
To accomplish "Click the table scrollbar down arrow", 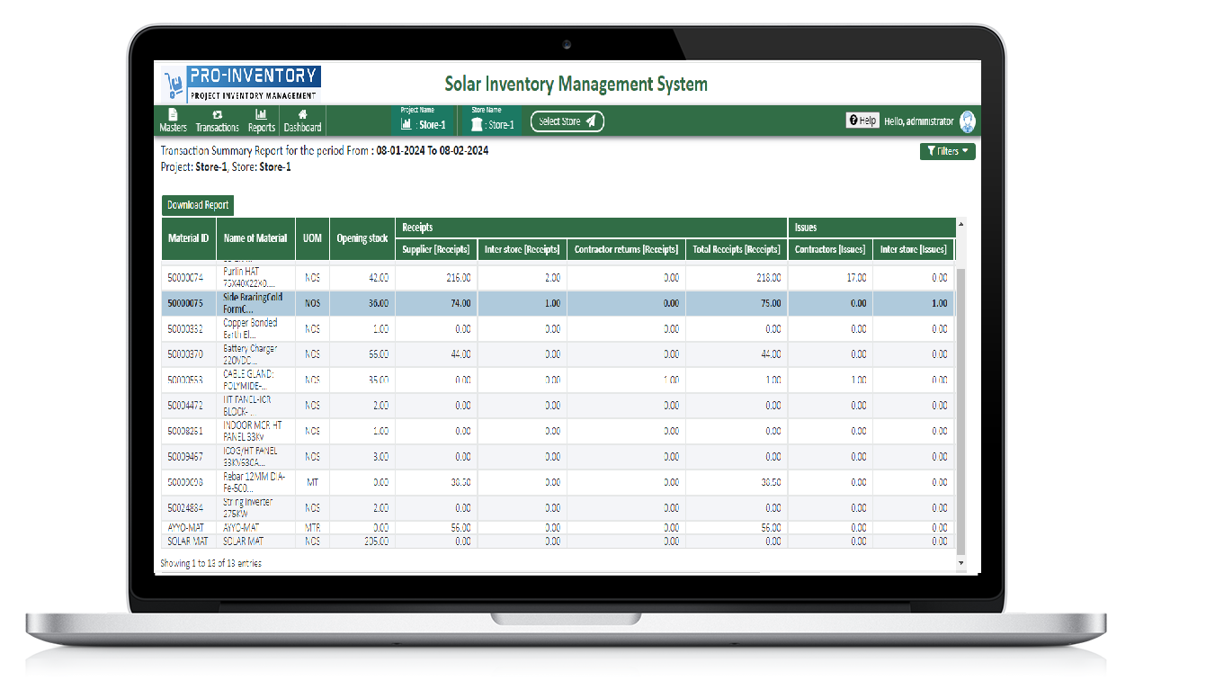I will tap(960, 563).
